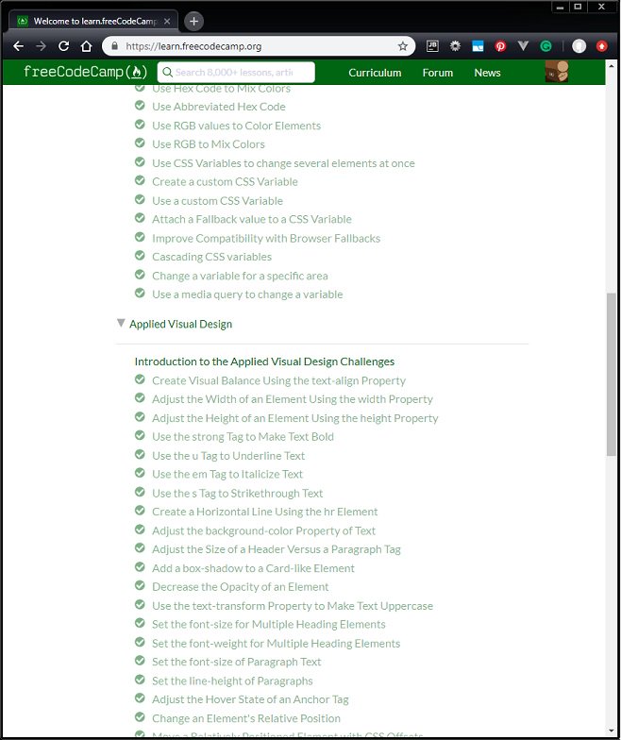Open Attach a Fallback value to CSS Variable

point(251,219)
